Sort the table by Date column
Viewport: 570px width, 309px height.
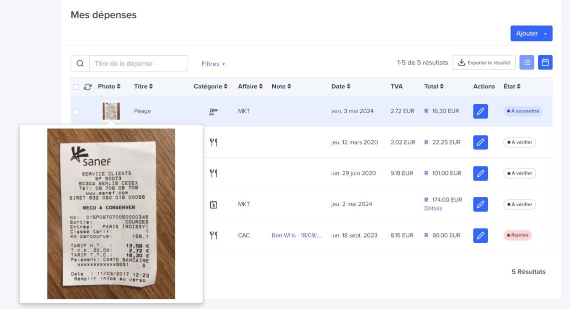pyautogui.click(x=341, y=86)
